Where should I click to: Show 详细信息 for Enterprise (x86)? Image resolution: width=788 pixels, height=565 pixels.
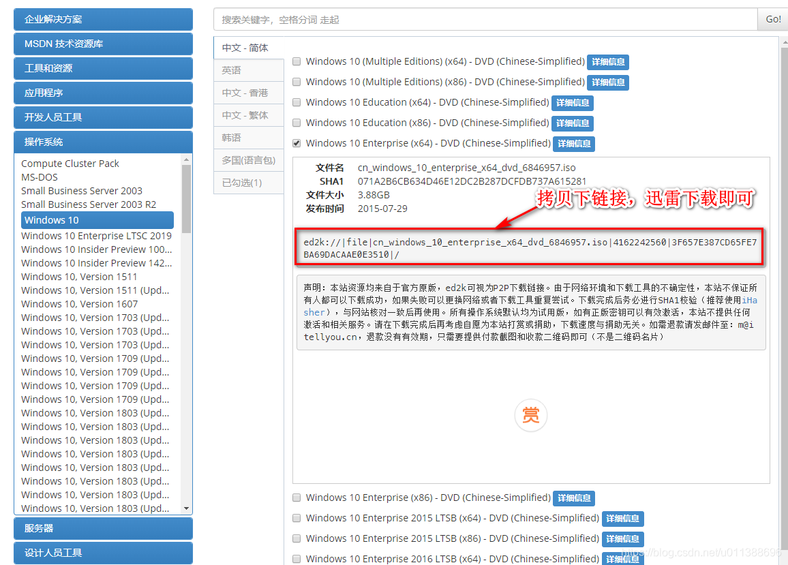pyautogui.click(x=574, y=498)
